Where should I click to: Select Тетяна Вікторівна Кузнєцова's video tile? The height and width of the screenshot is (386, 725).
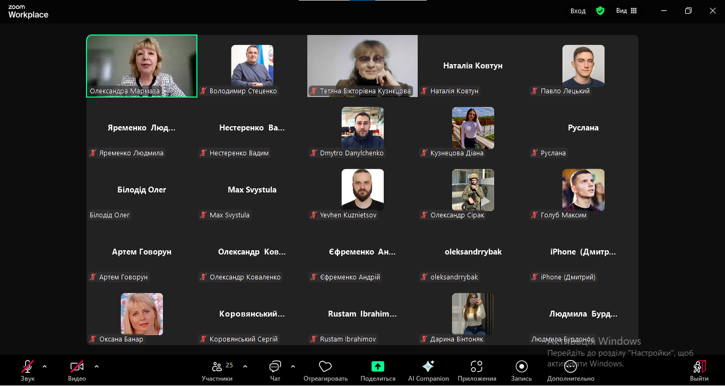tap(362, 66)
